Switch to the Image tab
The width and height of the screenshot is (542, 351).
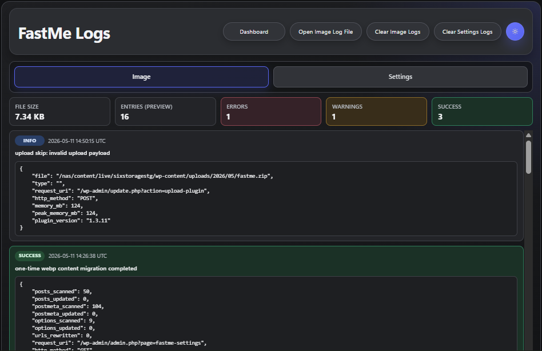tap(141, 77)
